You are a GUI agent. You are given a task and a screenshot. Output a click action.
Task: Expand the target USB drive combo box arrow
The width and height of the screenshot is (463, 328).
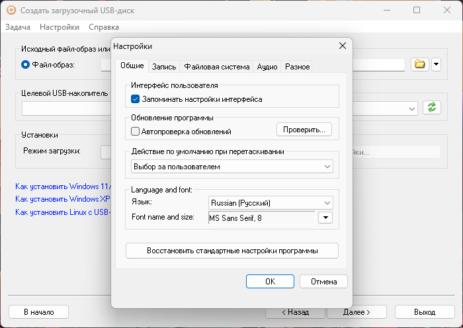(412, 109)
